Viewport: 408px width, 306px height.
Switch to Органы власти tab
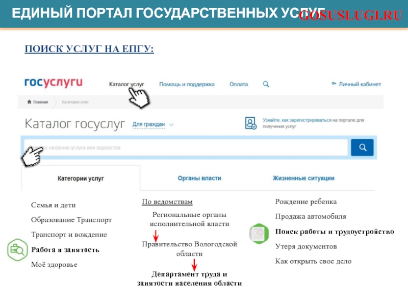tap(199, 178)
